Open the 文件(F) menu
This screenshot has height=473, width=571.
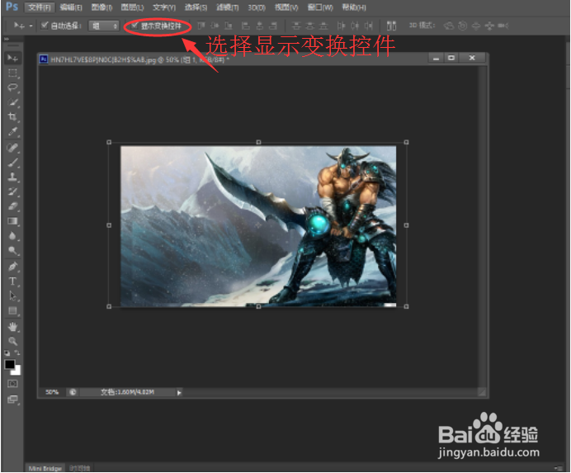coord(40,7)
